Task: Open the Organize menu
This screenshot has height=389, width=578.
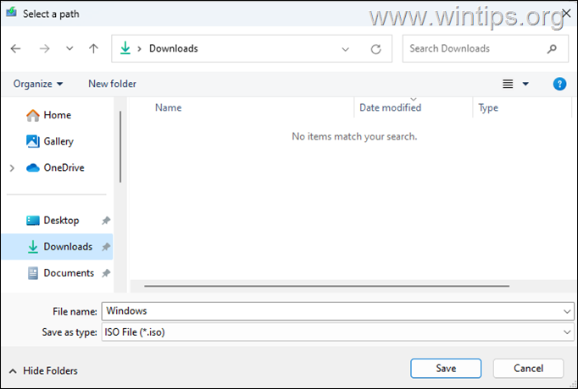Action: tap(37, 84)
